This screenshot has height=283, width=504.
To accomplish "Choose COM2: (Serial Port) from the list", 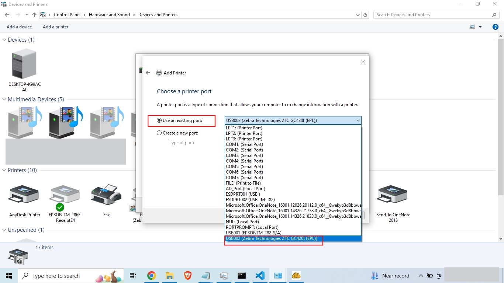I will (293, 150).
